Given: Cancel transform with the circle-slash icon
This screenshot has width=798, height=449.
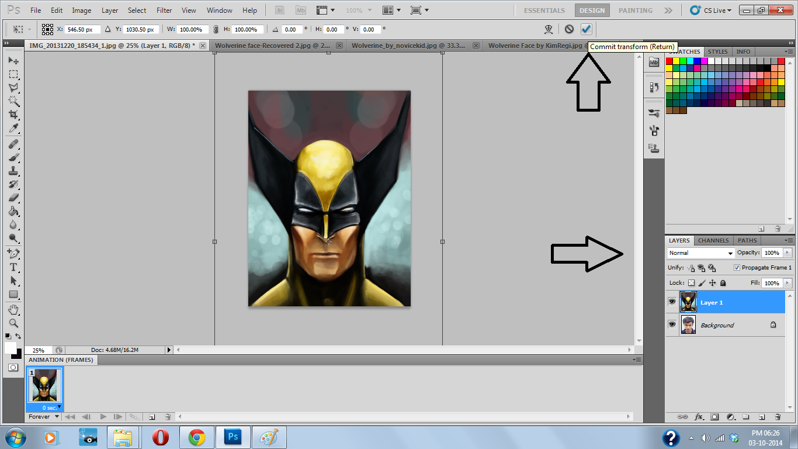Looking at the screenshot, I should pyautogui.click(x=569, y=29).
